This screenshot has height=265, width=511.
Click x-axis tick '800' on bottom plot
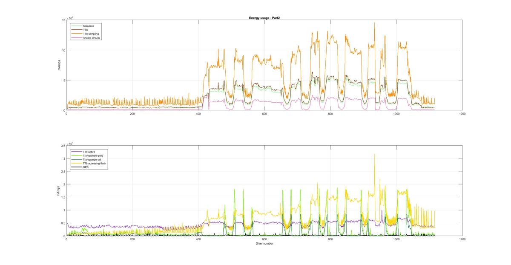coord(330,239)
